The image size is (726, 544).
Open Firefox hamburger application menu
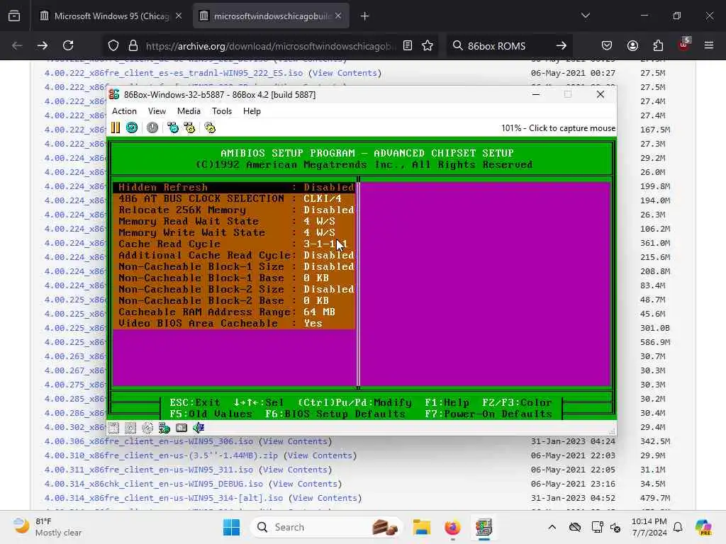(709, 45)
